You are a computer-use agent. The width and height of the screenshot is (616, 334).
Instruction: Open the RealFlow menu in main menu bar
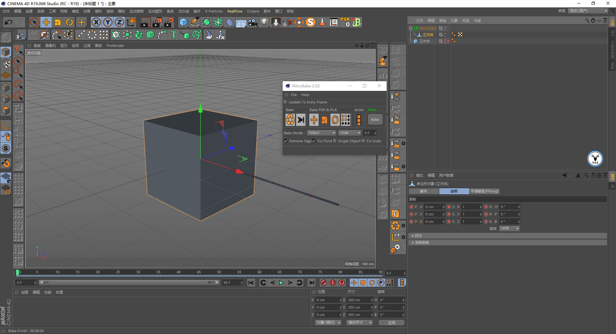point(235,11)
